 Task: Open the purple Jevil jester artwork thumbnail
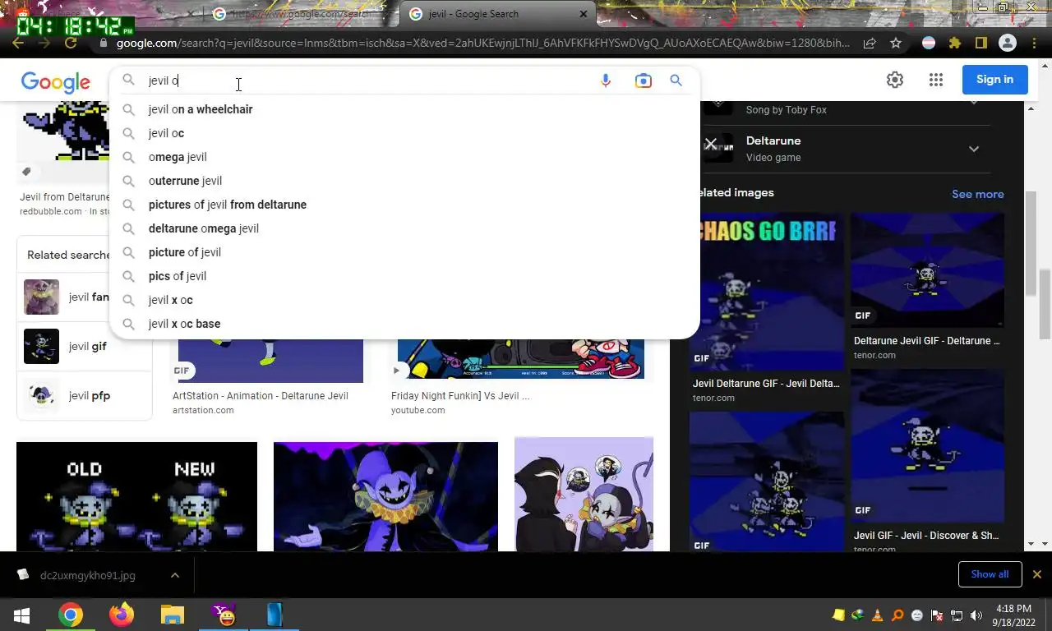tap(385, 496)
